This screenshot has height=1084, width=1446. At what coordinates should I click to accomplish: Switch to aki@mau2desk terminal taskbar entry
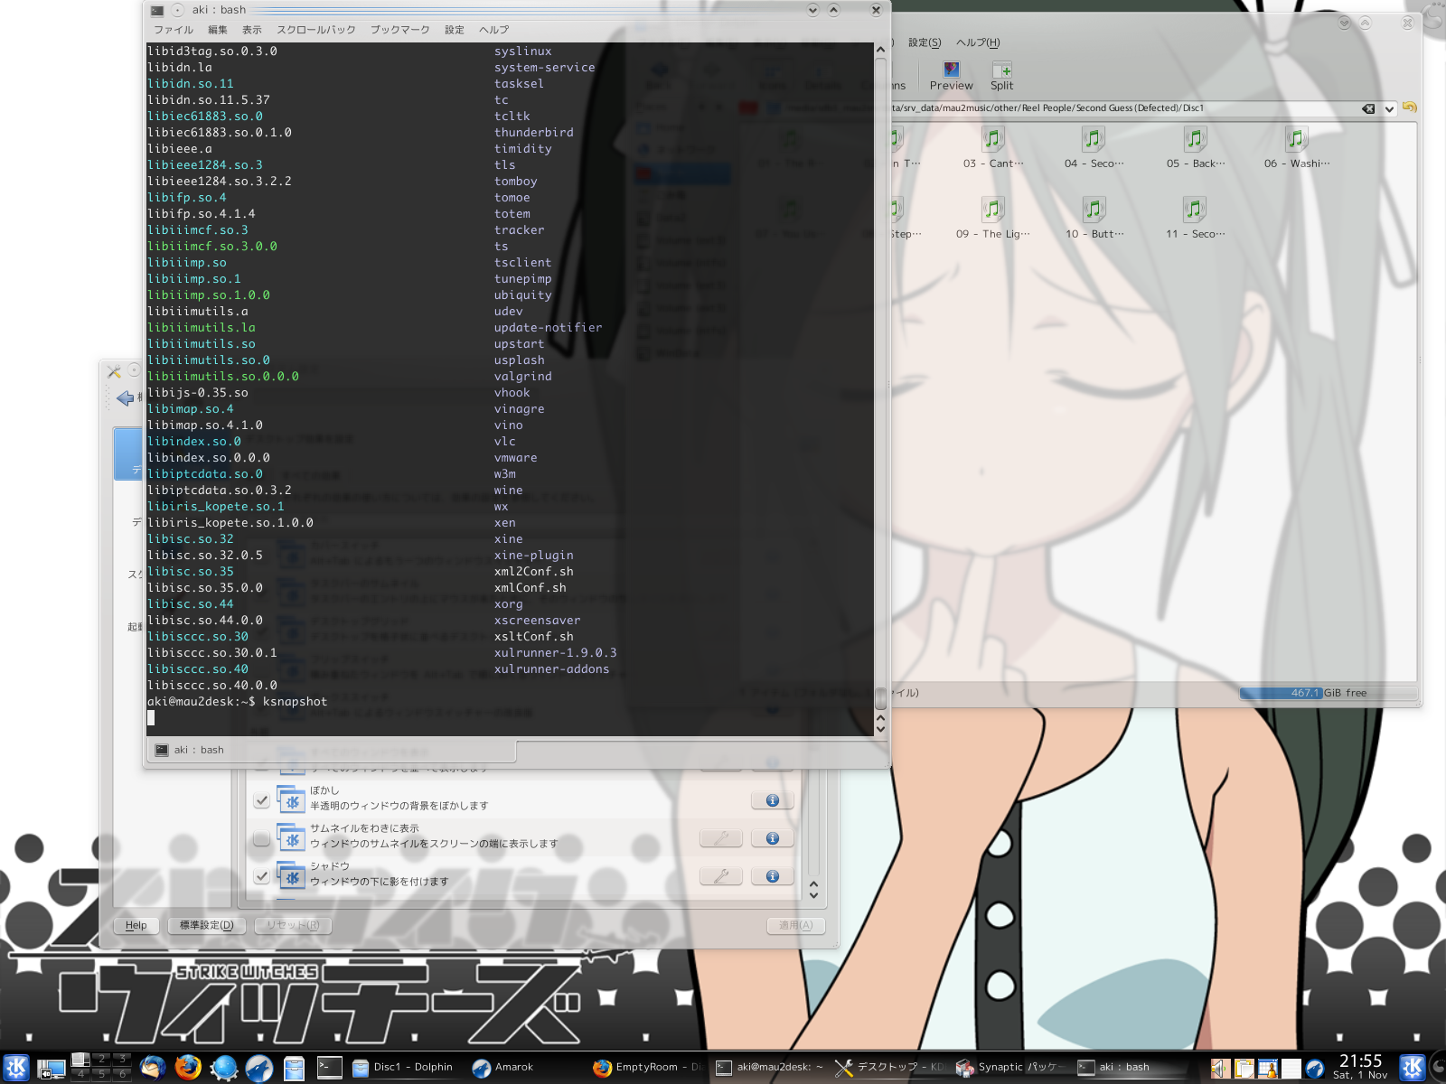[769, 1068]
